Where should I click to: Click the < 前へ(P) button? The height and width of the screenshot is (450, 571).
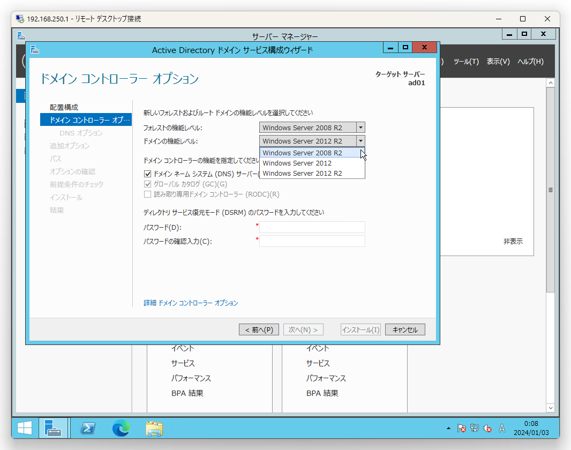(x=259, y=329)
